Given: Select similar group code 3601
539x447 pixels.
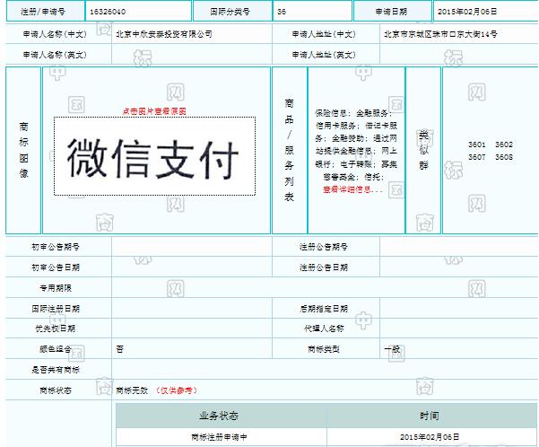Looking at the screenshot, I should click(477, 145).
